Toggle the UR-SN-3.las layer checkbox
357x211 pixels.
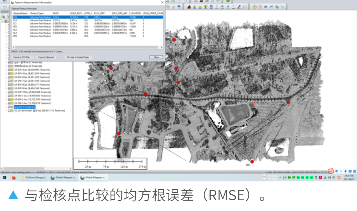click(x=10, y=103)
